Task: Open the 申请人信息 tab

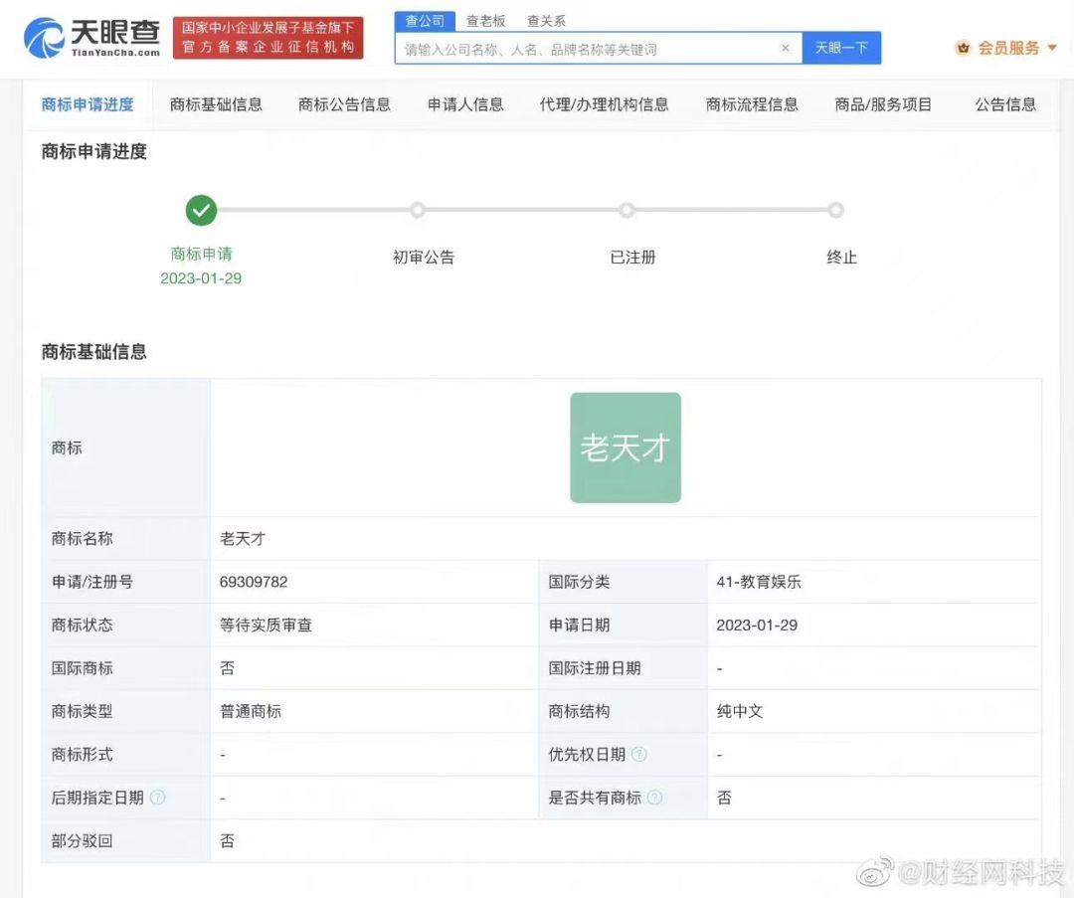Action: pos(465,104)
